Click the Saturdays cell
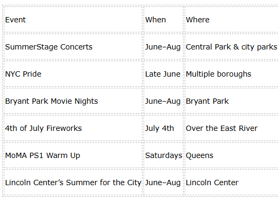The width and height of the screenshot is (278, 199). (x=163, y=155)
